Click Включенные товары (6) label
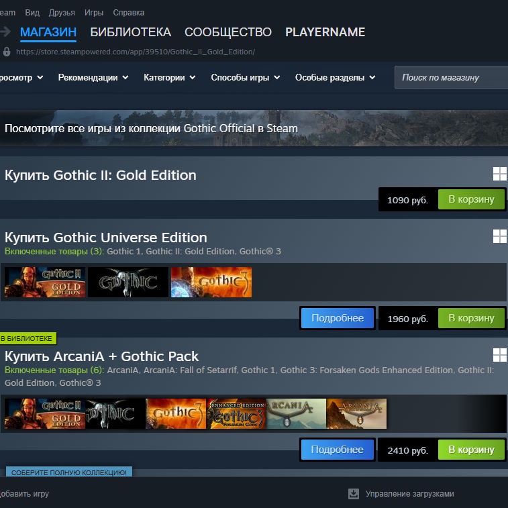This screenshot has width=508, height=508. [54, 370]
